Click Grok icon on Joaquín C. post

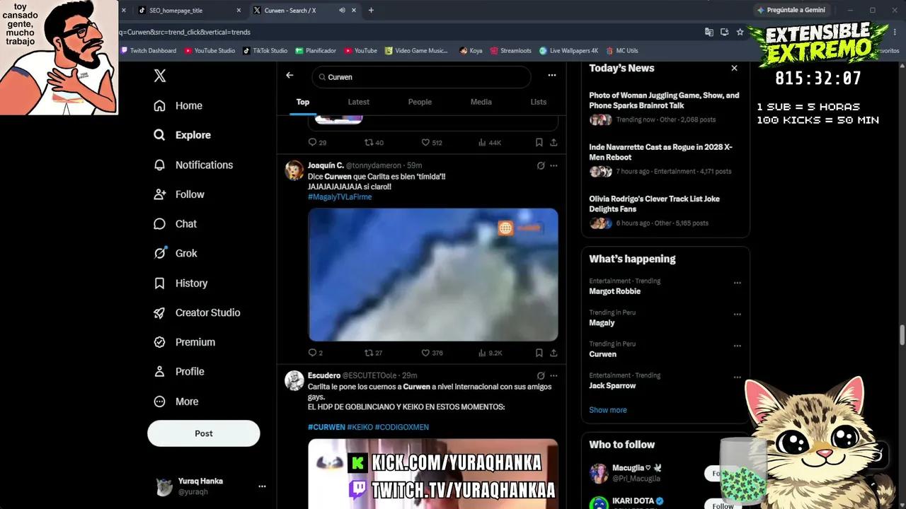point(541,165)
